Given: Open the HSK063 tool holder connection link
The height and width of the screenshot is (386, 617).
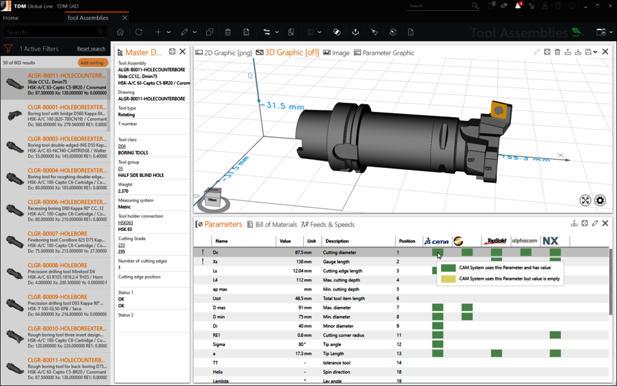Looking at the screenshot, I should point(125,223).
